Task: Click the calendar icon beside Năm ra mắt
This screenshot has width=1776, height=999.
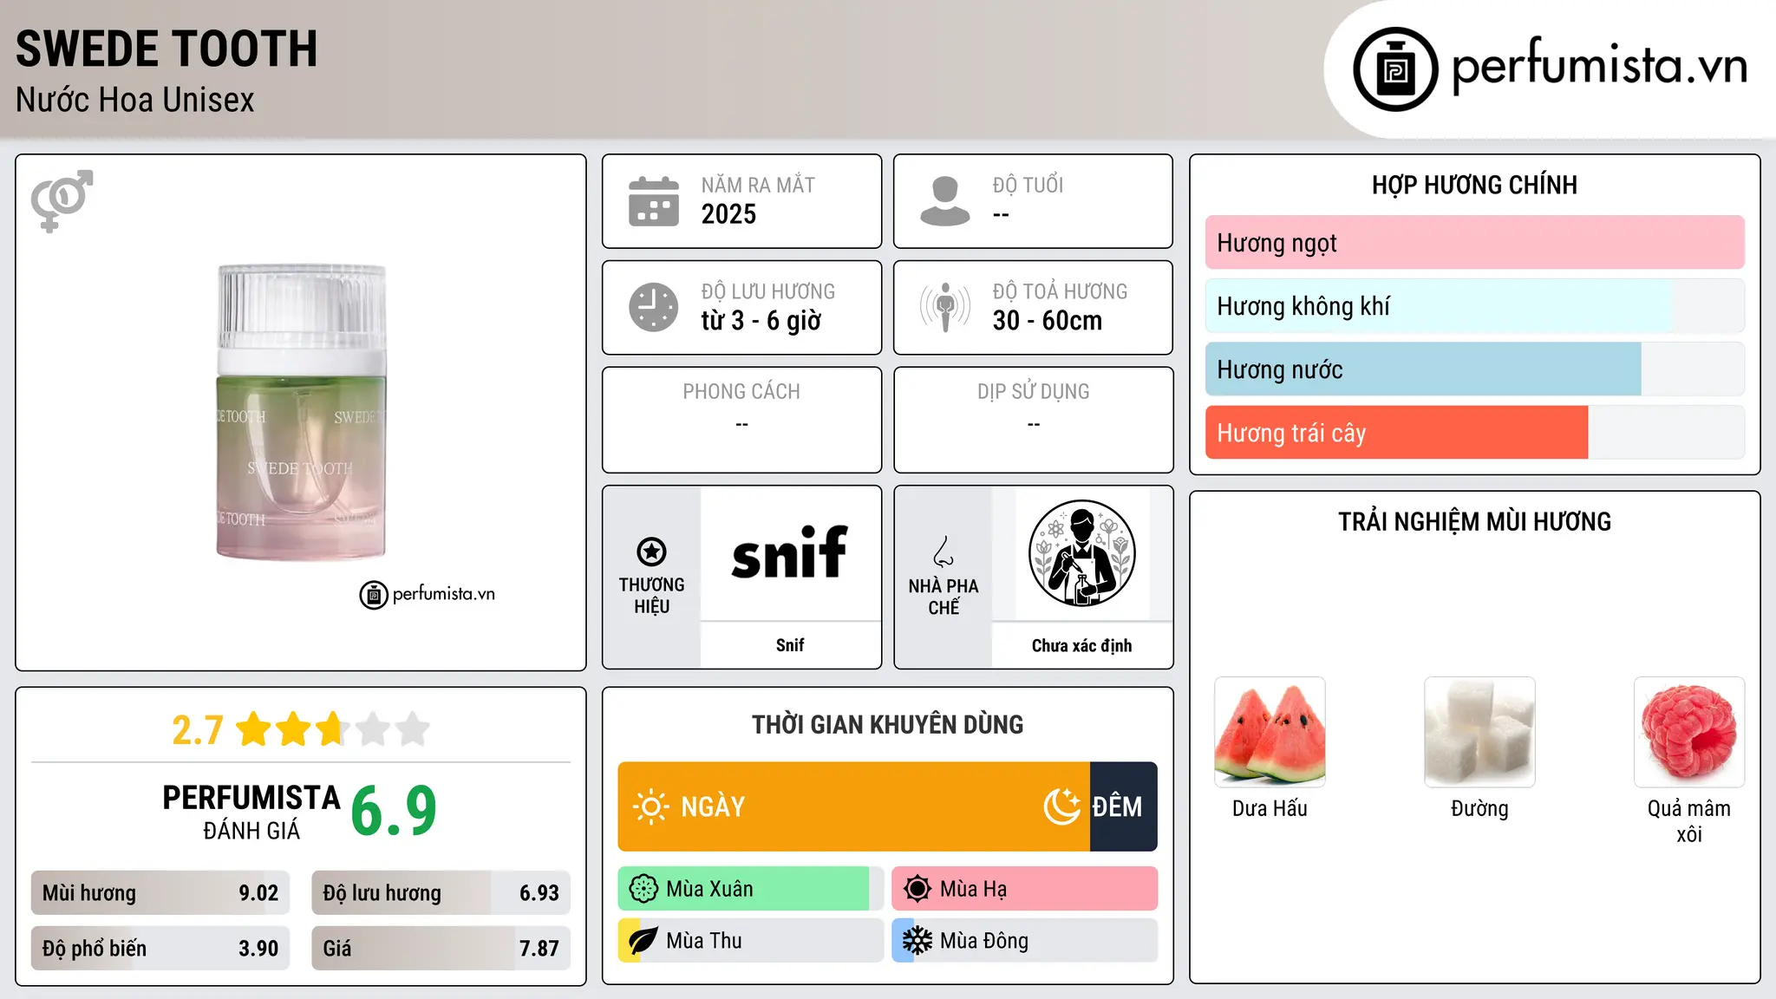Action: (654, 201)
